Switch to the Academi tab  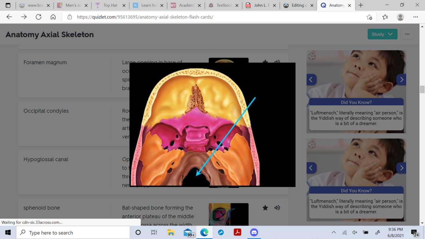pos(186,5)
